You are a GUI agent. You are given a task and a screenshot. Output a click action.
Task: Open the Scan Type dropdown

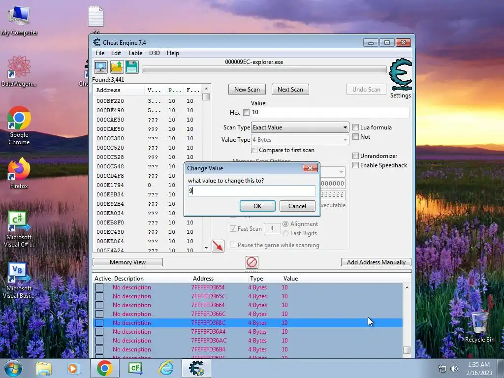pyautogui.click(x=300, y=127)
